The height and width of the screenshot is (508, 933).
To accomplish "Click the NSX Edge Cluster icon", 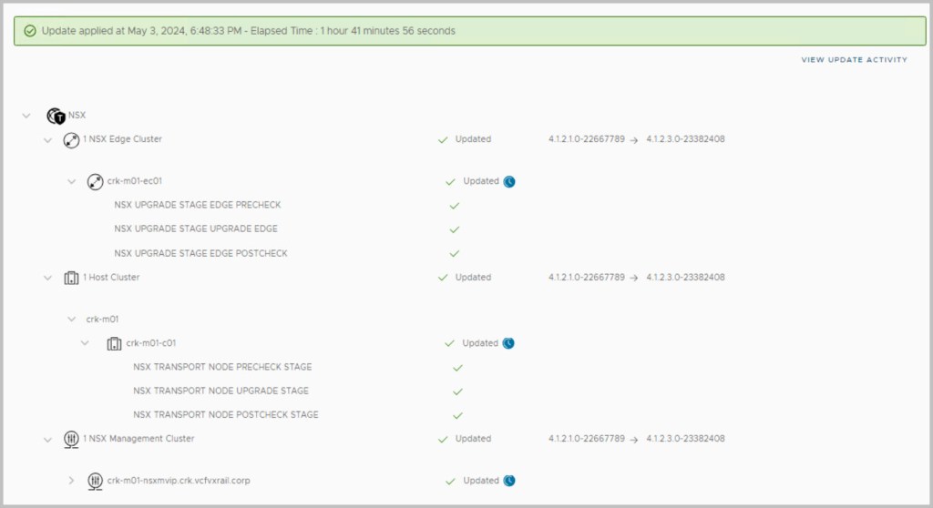I will click(71, 140).
